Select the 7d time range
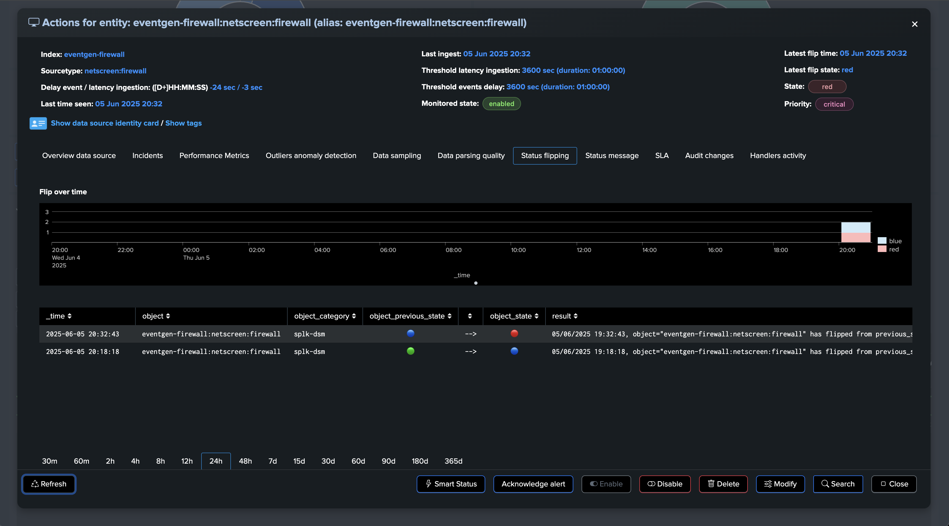The width and height of the screenshot is (949, 526). (x=272, y=461)
